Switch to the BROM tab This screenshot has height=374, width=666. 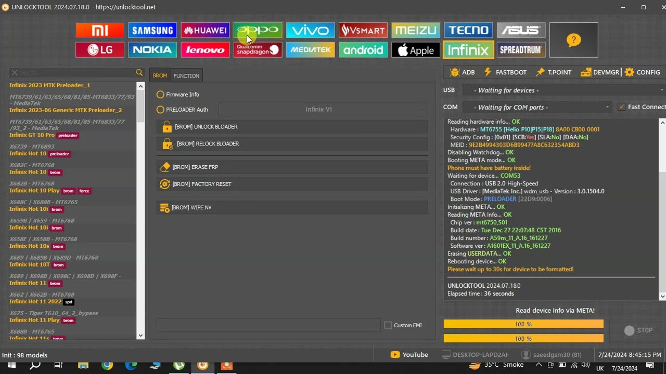click(x=160, y=76)
